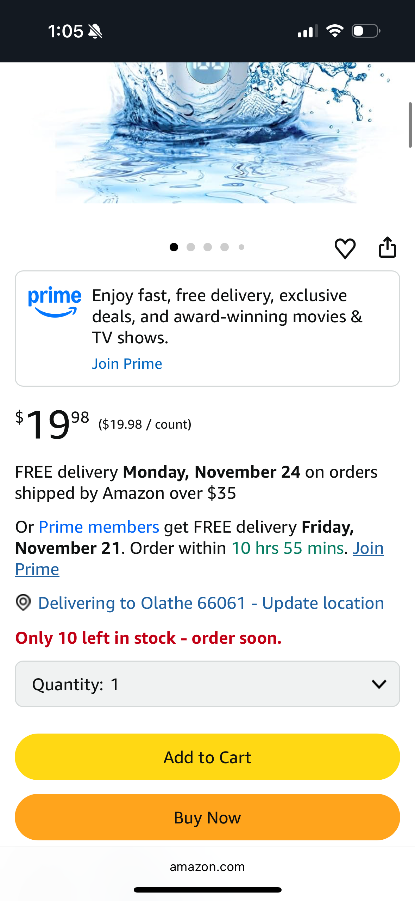Tap the Quantity dropdown chevron arrow
Viewport: 415px width, 901px height.
379,684
